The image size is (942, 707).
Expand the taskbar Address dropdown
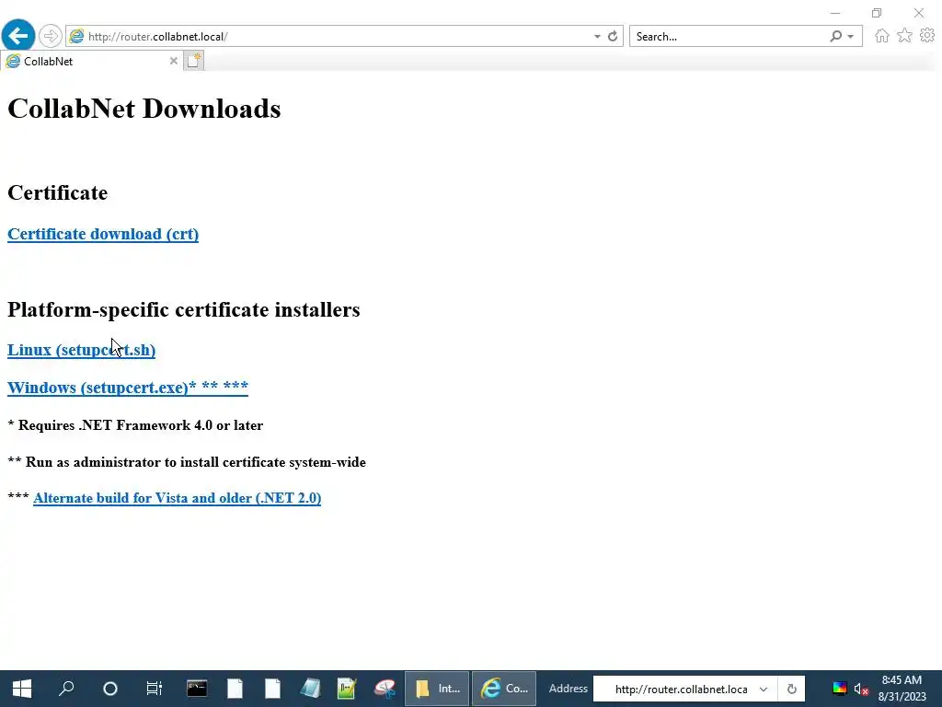click(764, 689)
